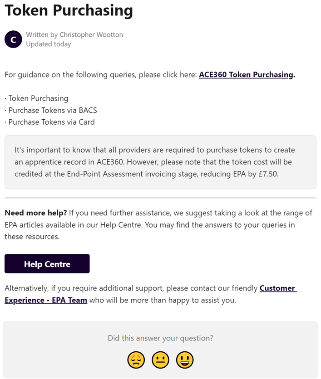Select the smiling face feedback emoji

185,360
